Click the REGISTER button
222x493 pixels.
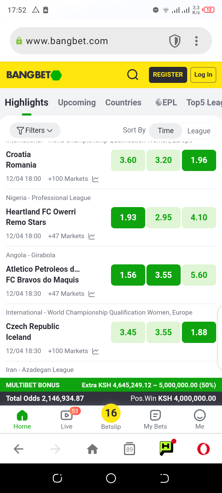(168, 75)
